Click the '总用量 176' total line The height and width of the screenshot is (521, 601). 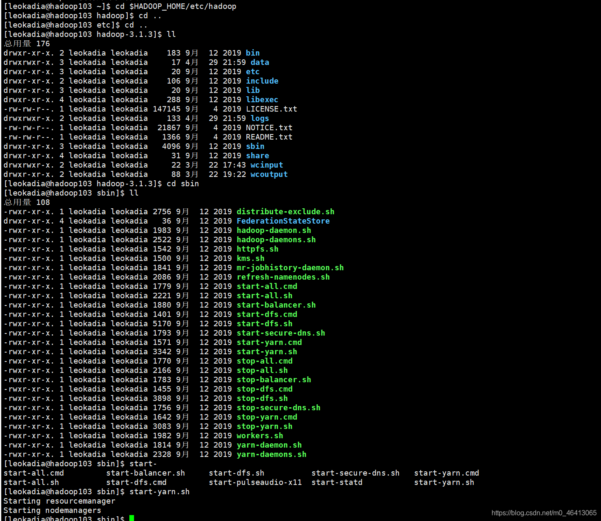coord(27,44)
